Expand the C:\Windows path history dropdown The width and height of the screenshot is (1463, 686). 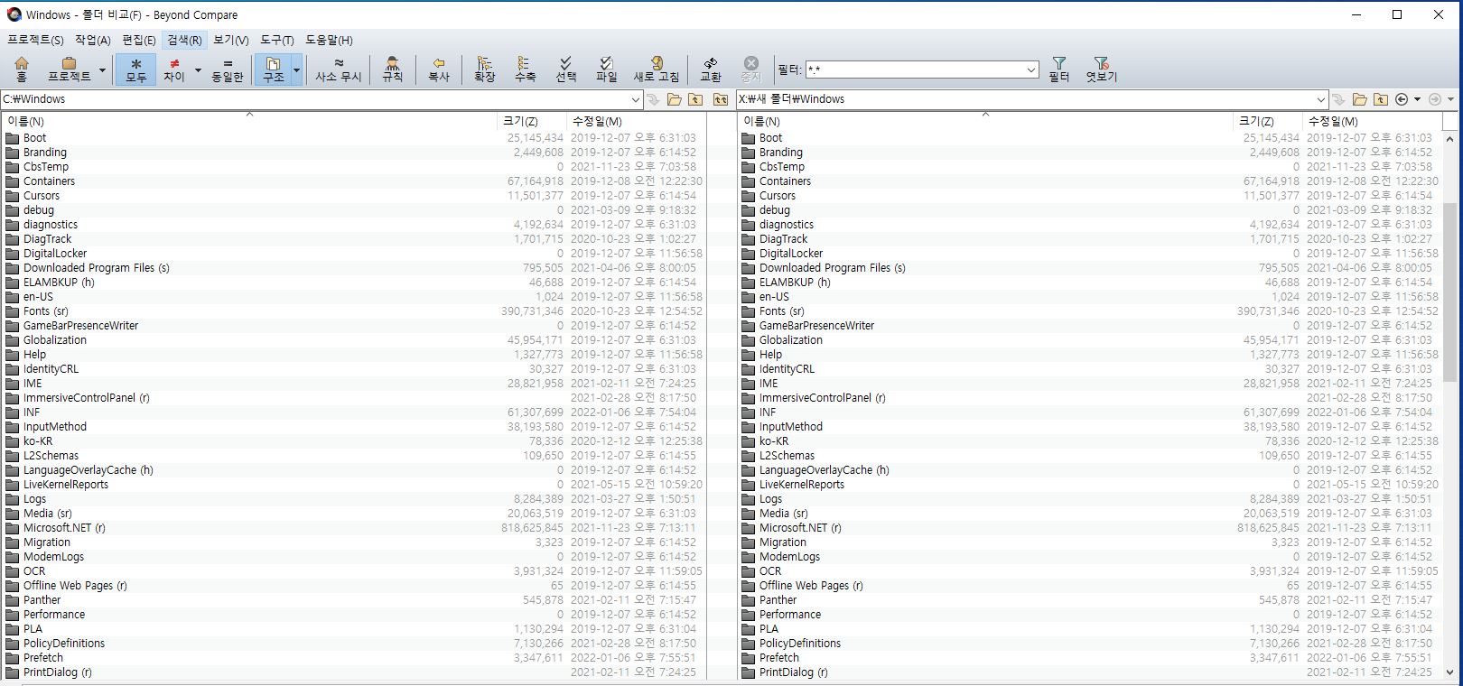(636, 99)
